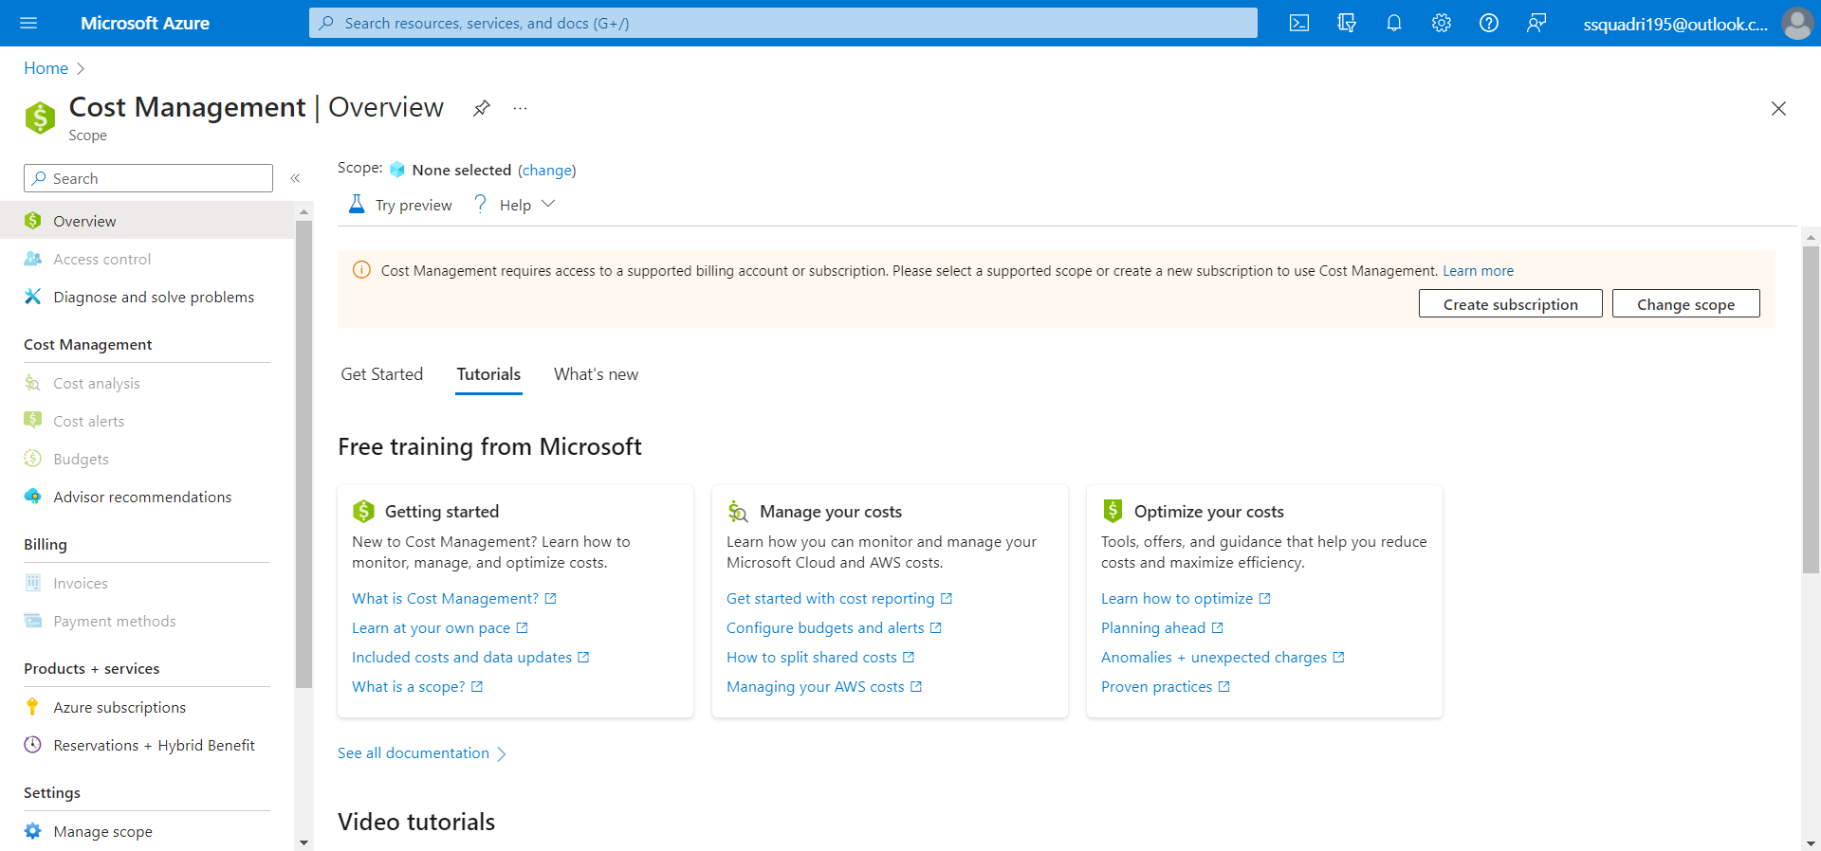Viewport: 1821px width, 851px height.
Task: Click the main page vertical scrollbar
Action: point(1811,407)
